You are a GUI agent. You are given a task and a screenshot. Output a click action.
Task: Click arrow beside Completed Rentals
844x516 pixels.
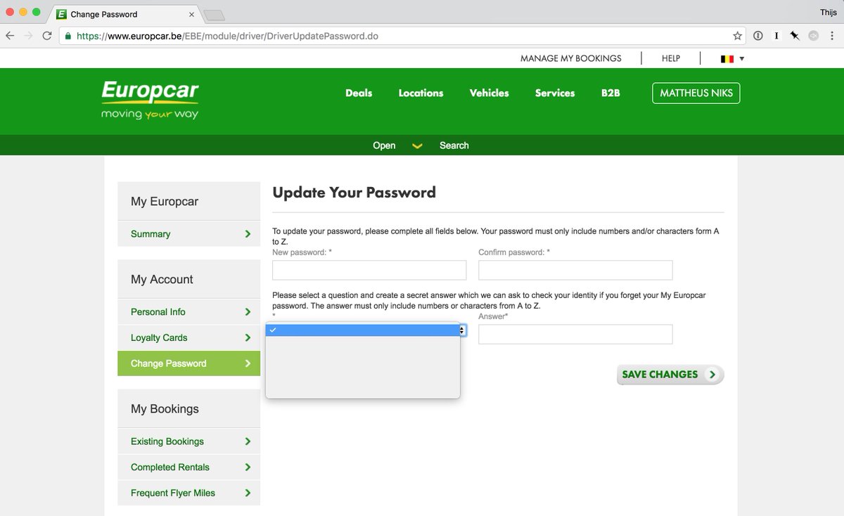click(248, 467)
